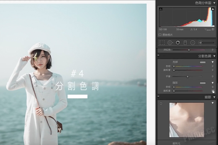Toggle the 分割色調 panel on/off switch
The width and height of the screenshot is (218, 145).
coord(158,55)
